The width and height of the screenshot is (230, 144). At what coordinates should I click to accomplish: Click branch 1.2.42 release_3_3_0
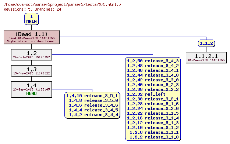[153, 80]
